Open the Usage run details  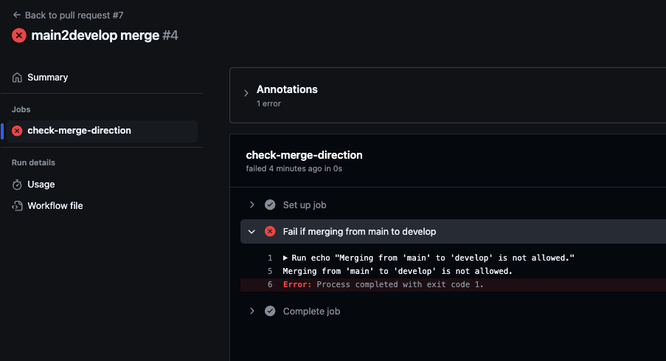[x=41, y=185]
